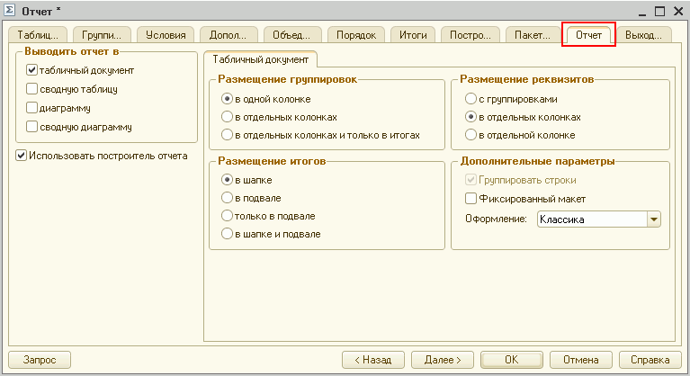Tick the диаграмму output checkbox
690x376 pixels.
pos(32,108)
